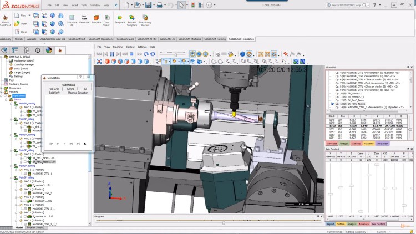Toggle checkbox beside SX_ParC_faces ...T4
Viewport: 416px width, 234px height.
25,158
